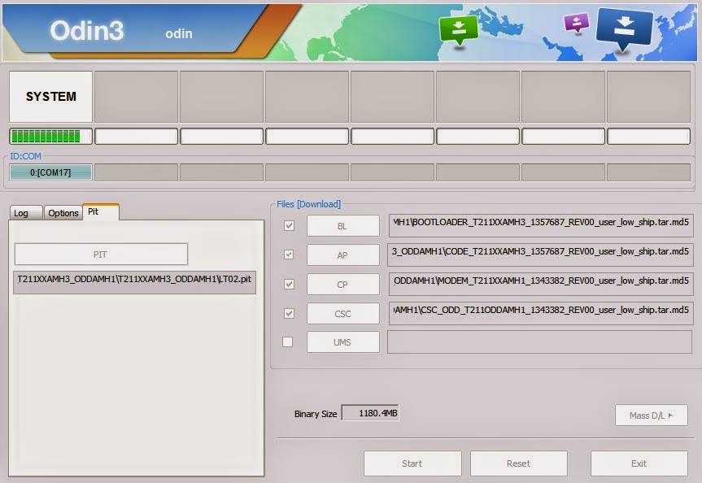Viewport: 702px width, 483px height.
Task: Click the Odin3 logo title
Action: [x=86, y=30]
